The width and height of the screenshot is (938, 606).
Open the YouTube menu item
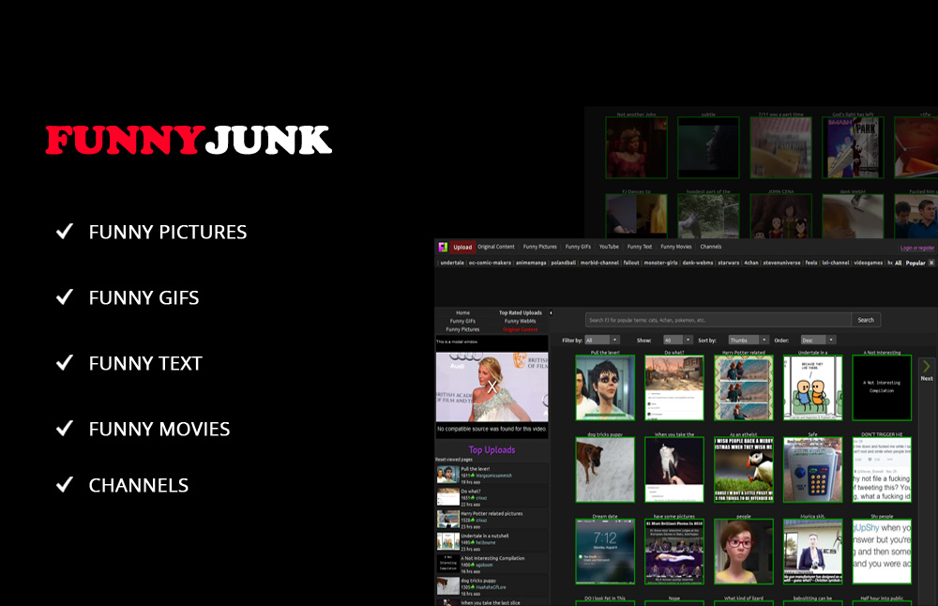(x=609, y=247)
